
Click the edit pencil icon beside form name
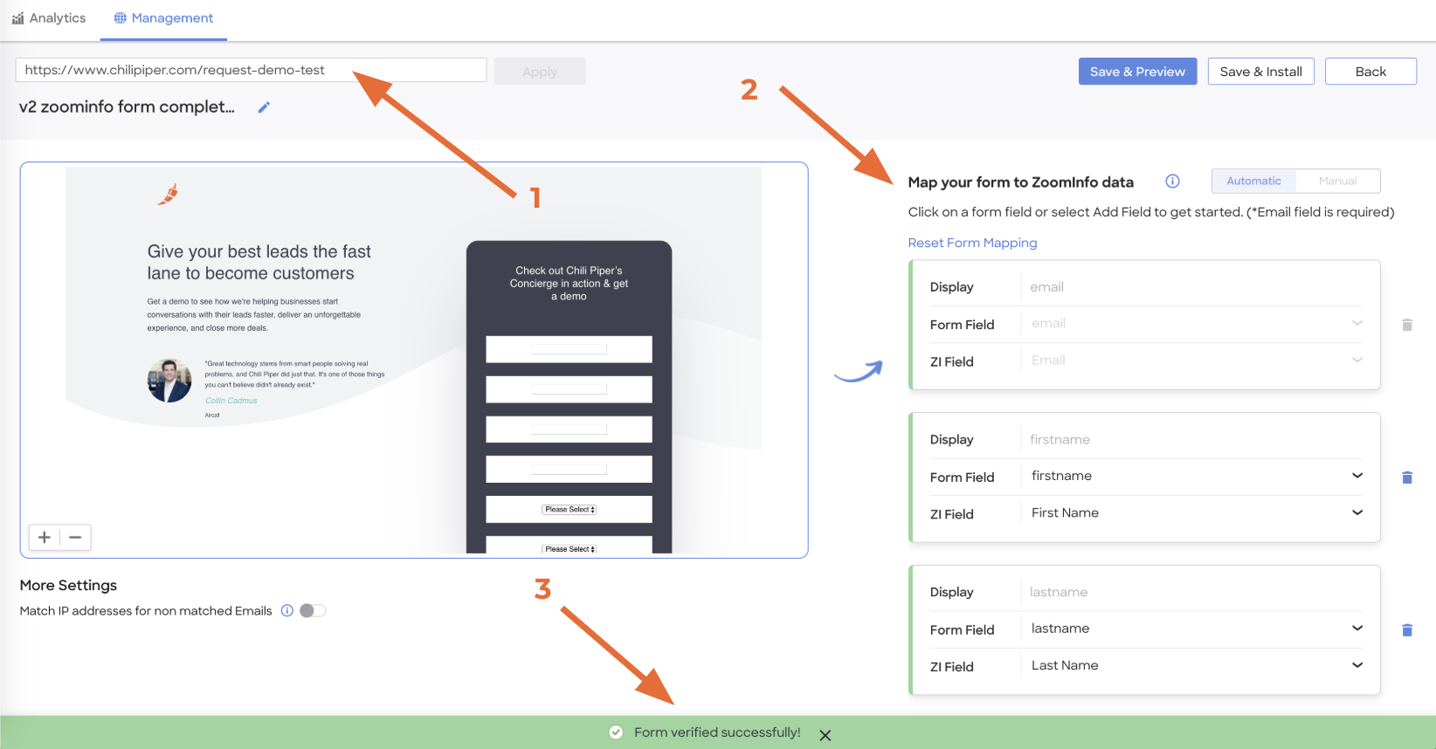tap(264, 107)
